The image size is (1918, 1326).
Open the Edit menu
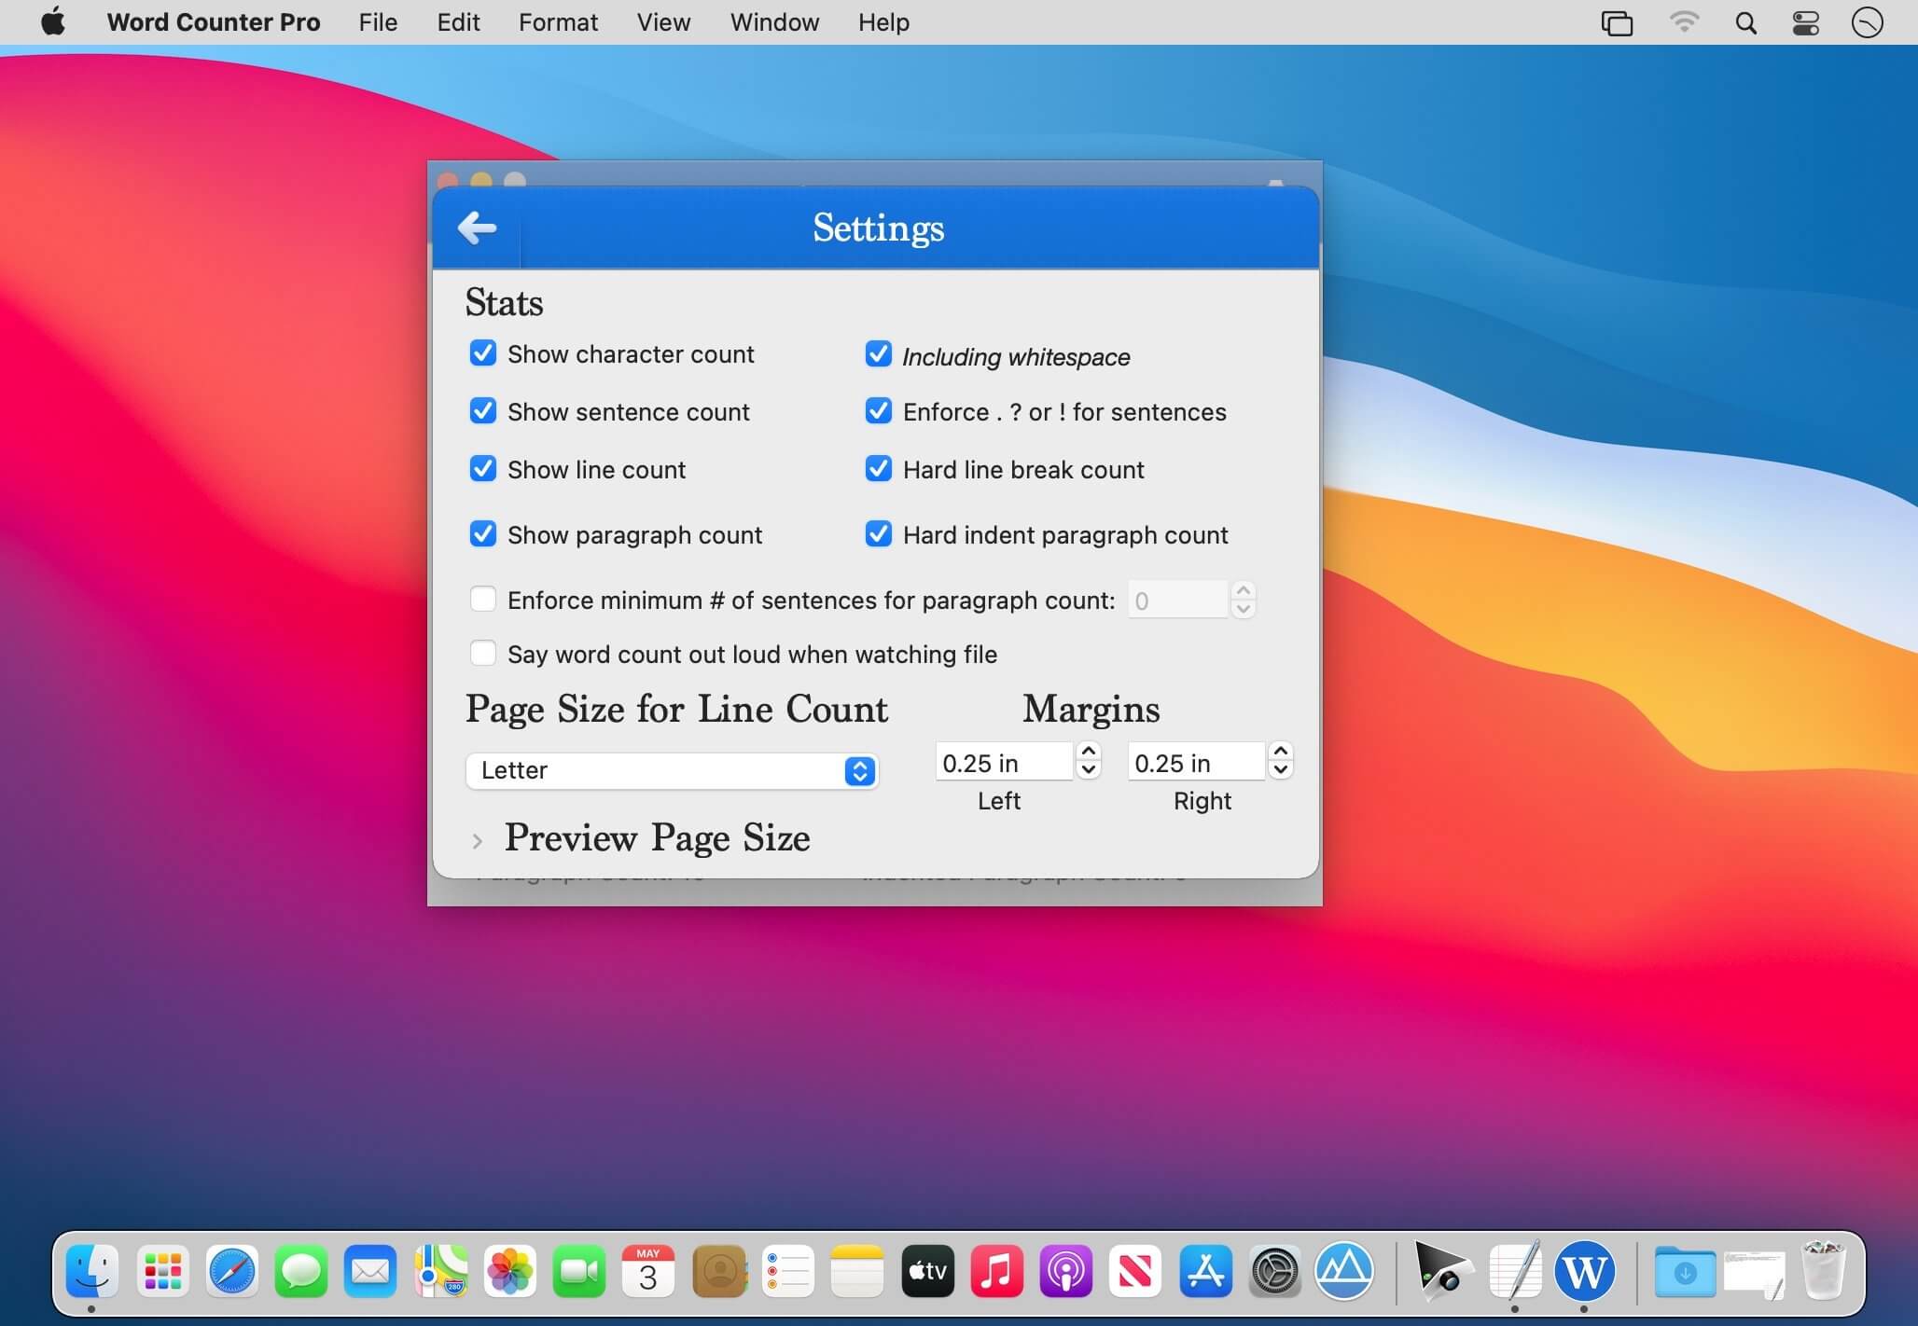(x=458, y=22)
